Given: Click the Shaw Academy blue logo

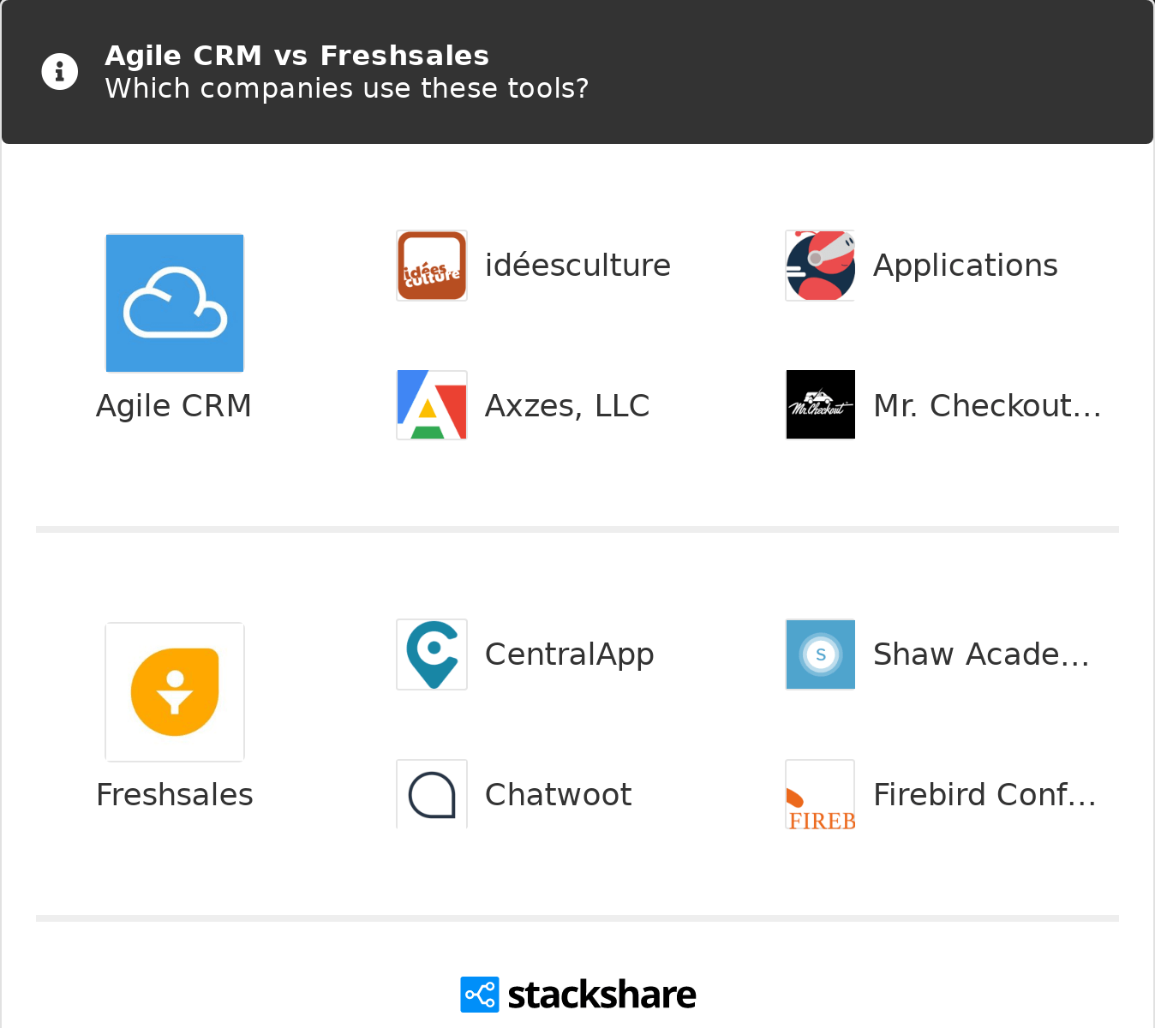Looking at the screenshot, I should [x=821, y=654].
